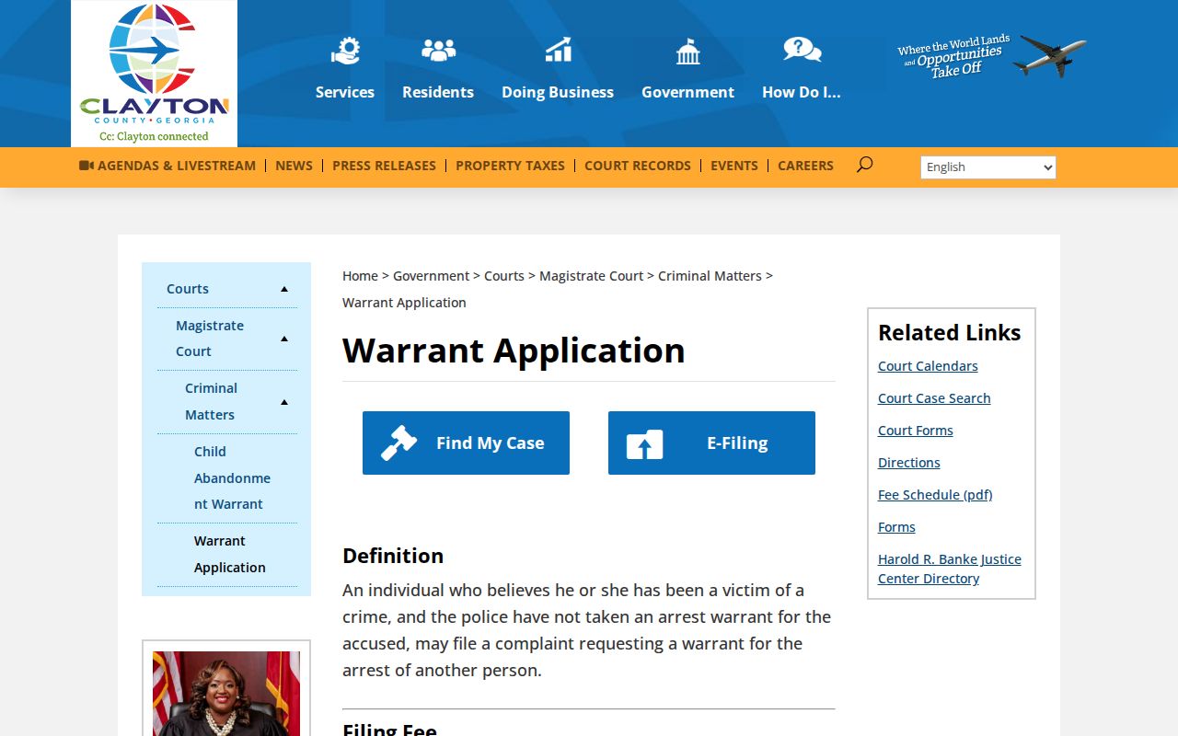Select Warrant Application in the sidebar
The height and width of the screenshot is (736, 1178).
tap(230, 554)
